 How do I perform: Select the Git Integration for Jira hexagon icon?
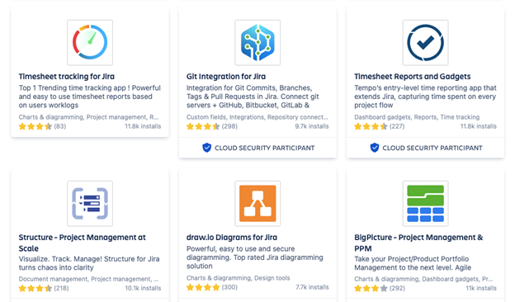click(x=257, y=43)
